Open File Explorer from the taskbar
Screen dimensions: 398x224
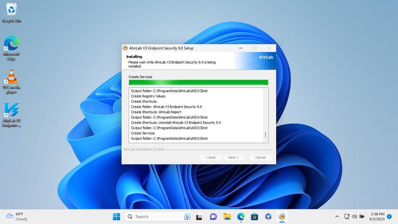pyautogui.click(x=227, y=216)
